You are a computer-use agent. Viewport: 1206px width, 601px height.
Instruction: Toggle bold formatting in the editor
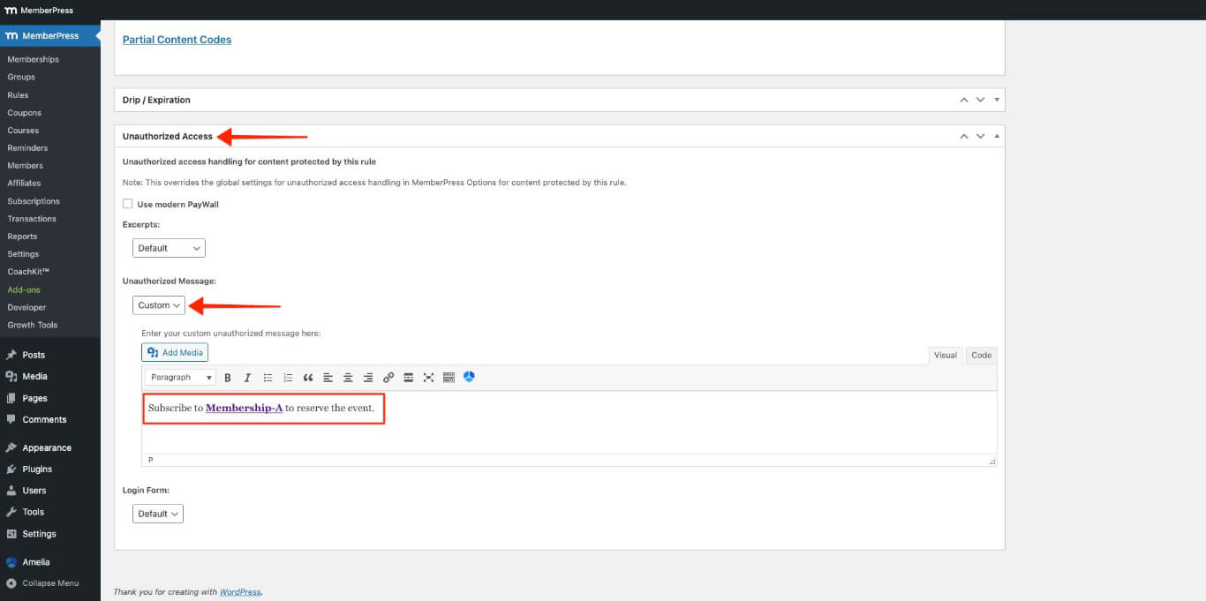[228, 378]
